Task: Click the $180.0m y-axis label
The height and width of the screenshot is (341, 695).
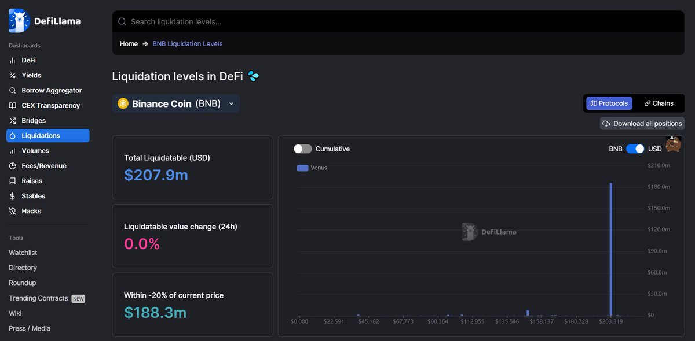Action: click(659, 187)
